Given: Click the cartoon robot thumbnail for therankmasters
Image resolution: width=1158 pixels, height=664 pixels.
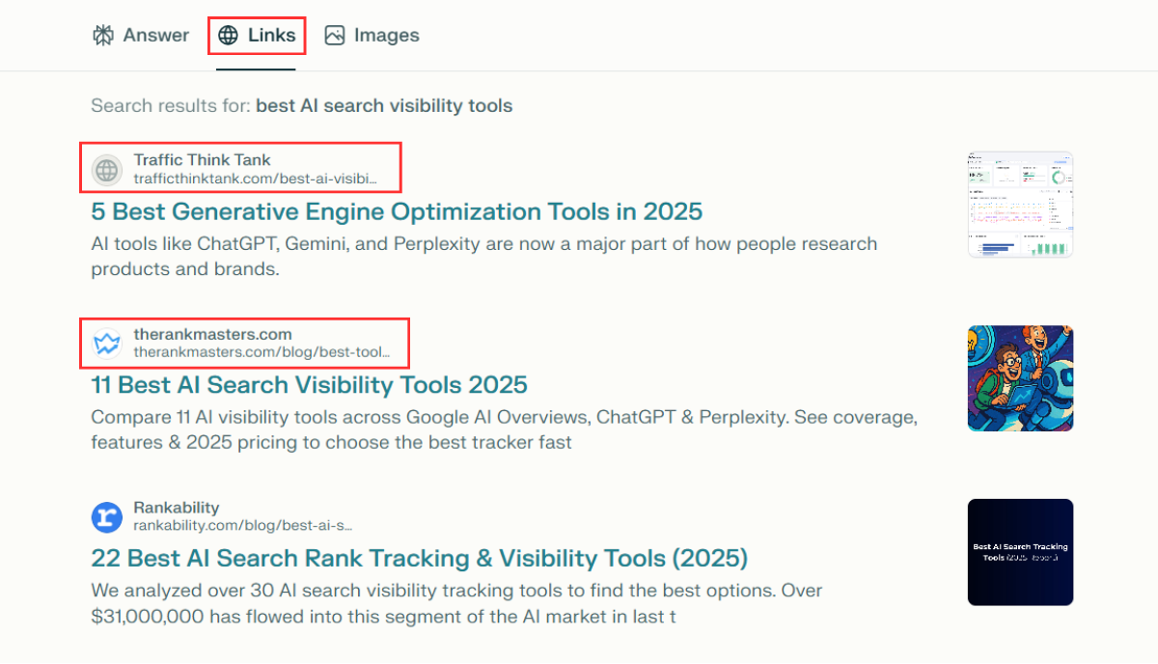Looking at the screenshot, I should click(x=1020, y=378).
